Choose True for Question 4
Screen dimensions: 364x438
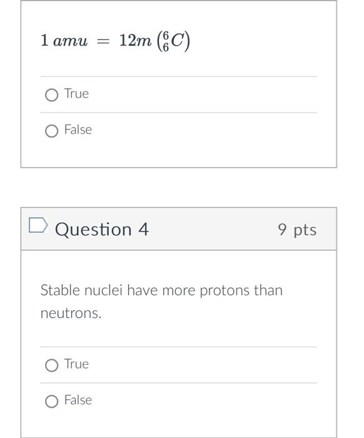pyautogui.click(x=52, y=365)
